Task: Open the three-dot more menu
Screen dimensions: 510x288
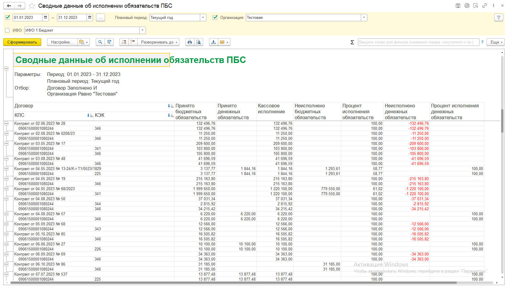Action: (493, 6)
